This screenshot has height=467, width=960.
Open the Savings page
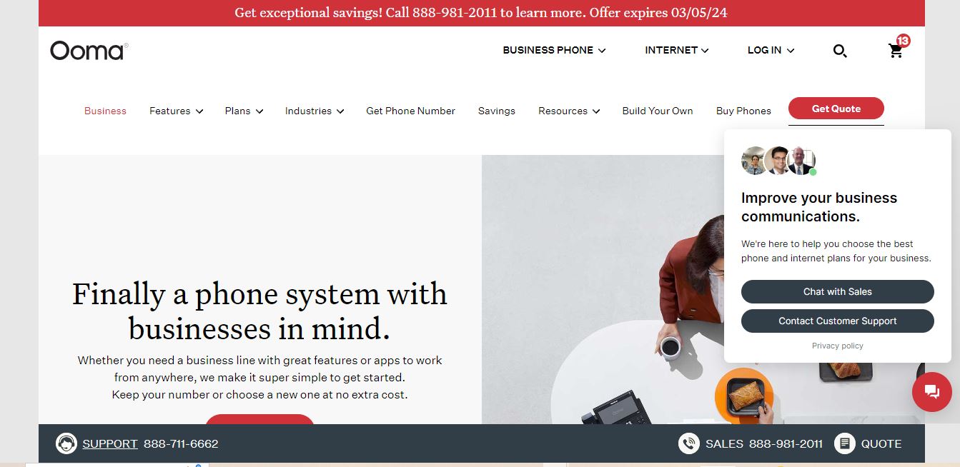click(x=497, y=111)
